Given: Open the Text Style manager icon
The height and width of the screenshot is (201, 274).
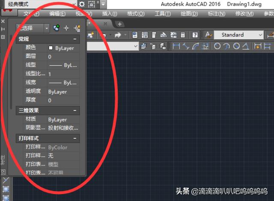Looking at the screenshot, I should coord(208,35).
